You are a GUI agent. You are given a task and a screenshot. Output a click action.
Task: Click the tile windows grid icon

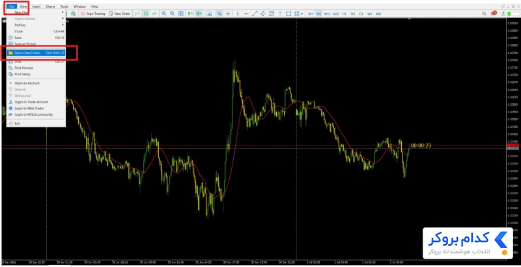coord(181,14)
